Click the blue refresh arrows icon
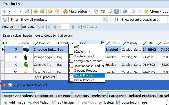 [x=27, y=11]
